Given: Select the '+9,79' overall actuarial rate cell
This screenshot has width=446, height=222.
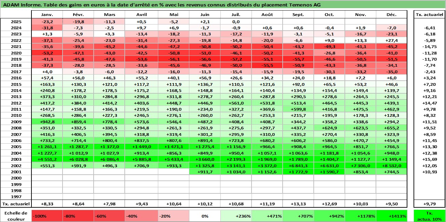Looking at the screenshot, I should pos(429,204).
